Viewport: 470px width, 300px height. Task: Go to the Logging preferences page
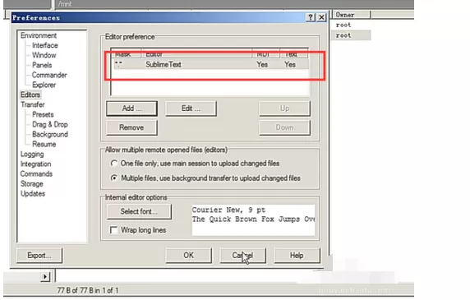point(32,154)
